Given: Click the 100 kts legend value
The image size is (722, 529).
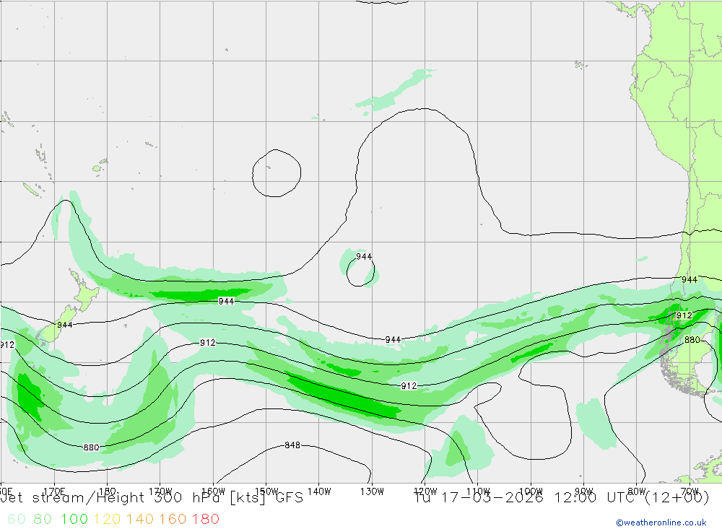Looking at the screenshot, I should click(74, 519).
